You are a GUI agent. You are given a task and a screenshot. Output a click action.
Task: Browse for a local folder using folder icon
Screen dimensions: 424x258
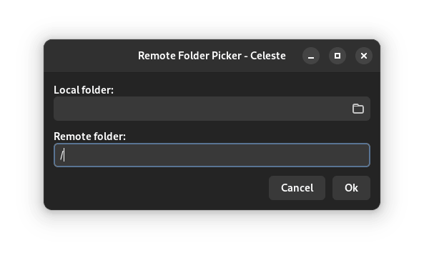click(358, 109)
